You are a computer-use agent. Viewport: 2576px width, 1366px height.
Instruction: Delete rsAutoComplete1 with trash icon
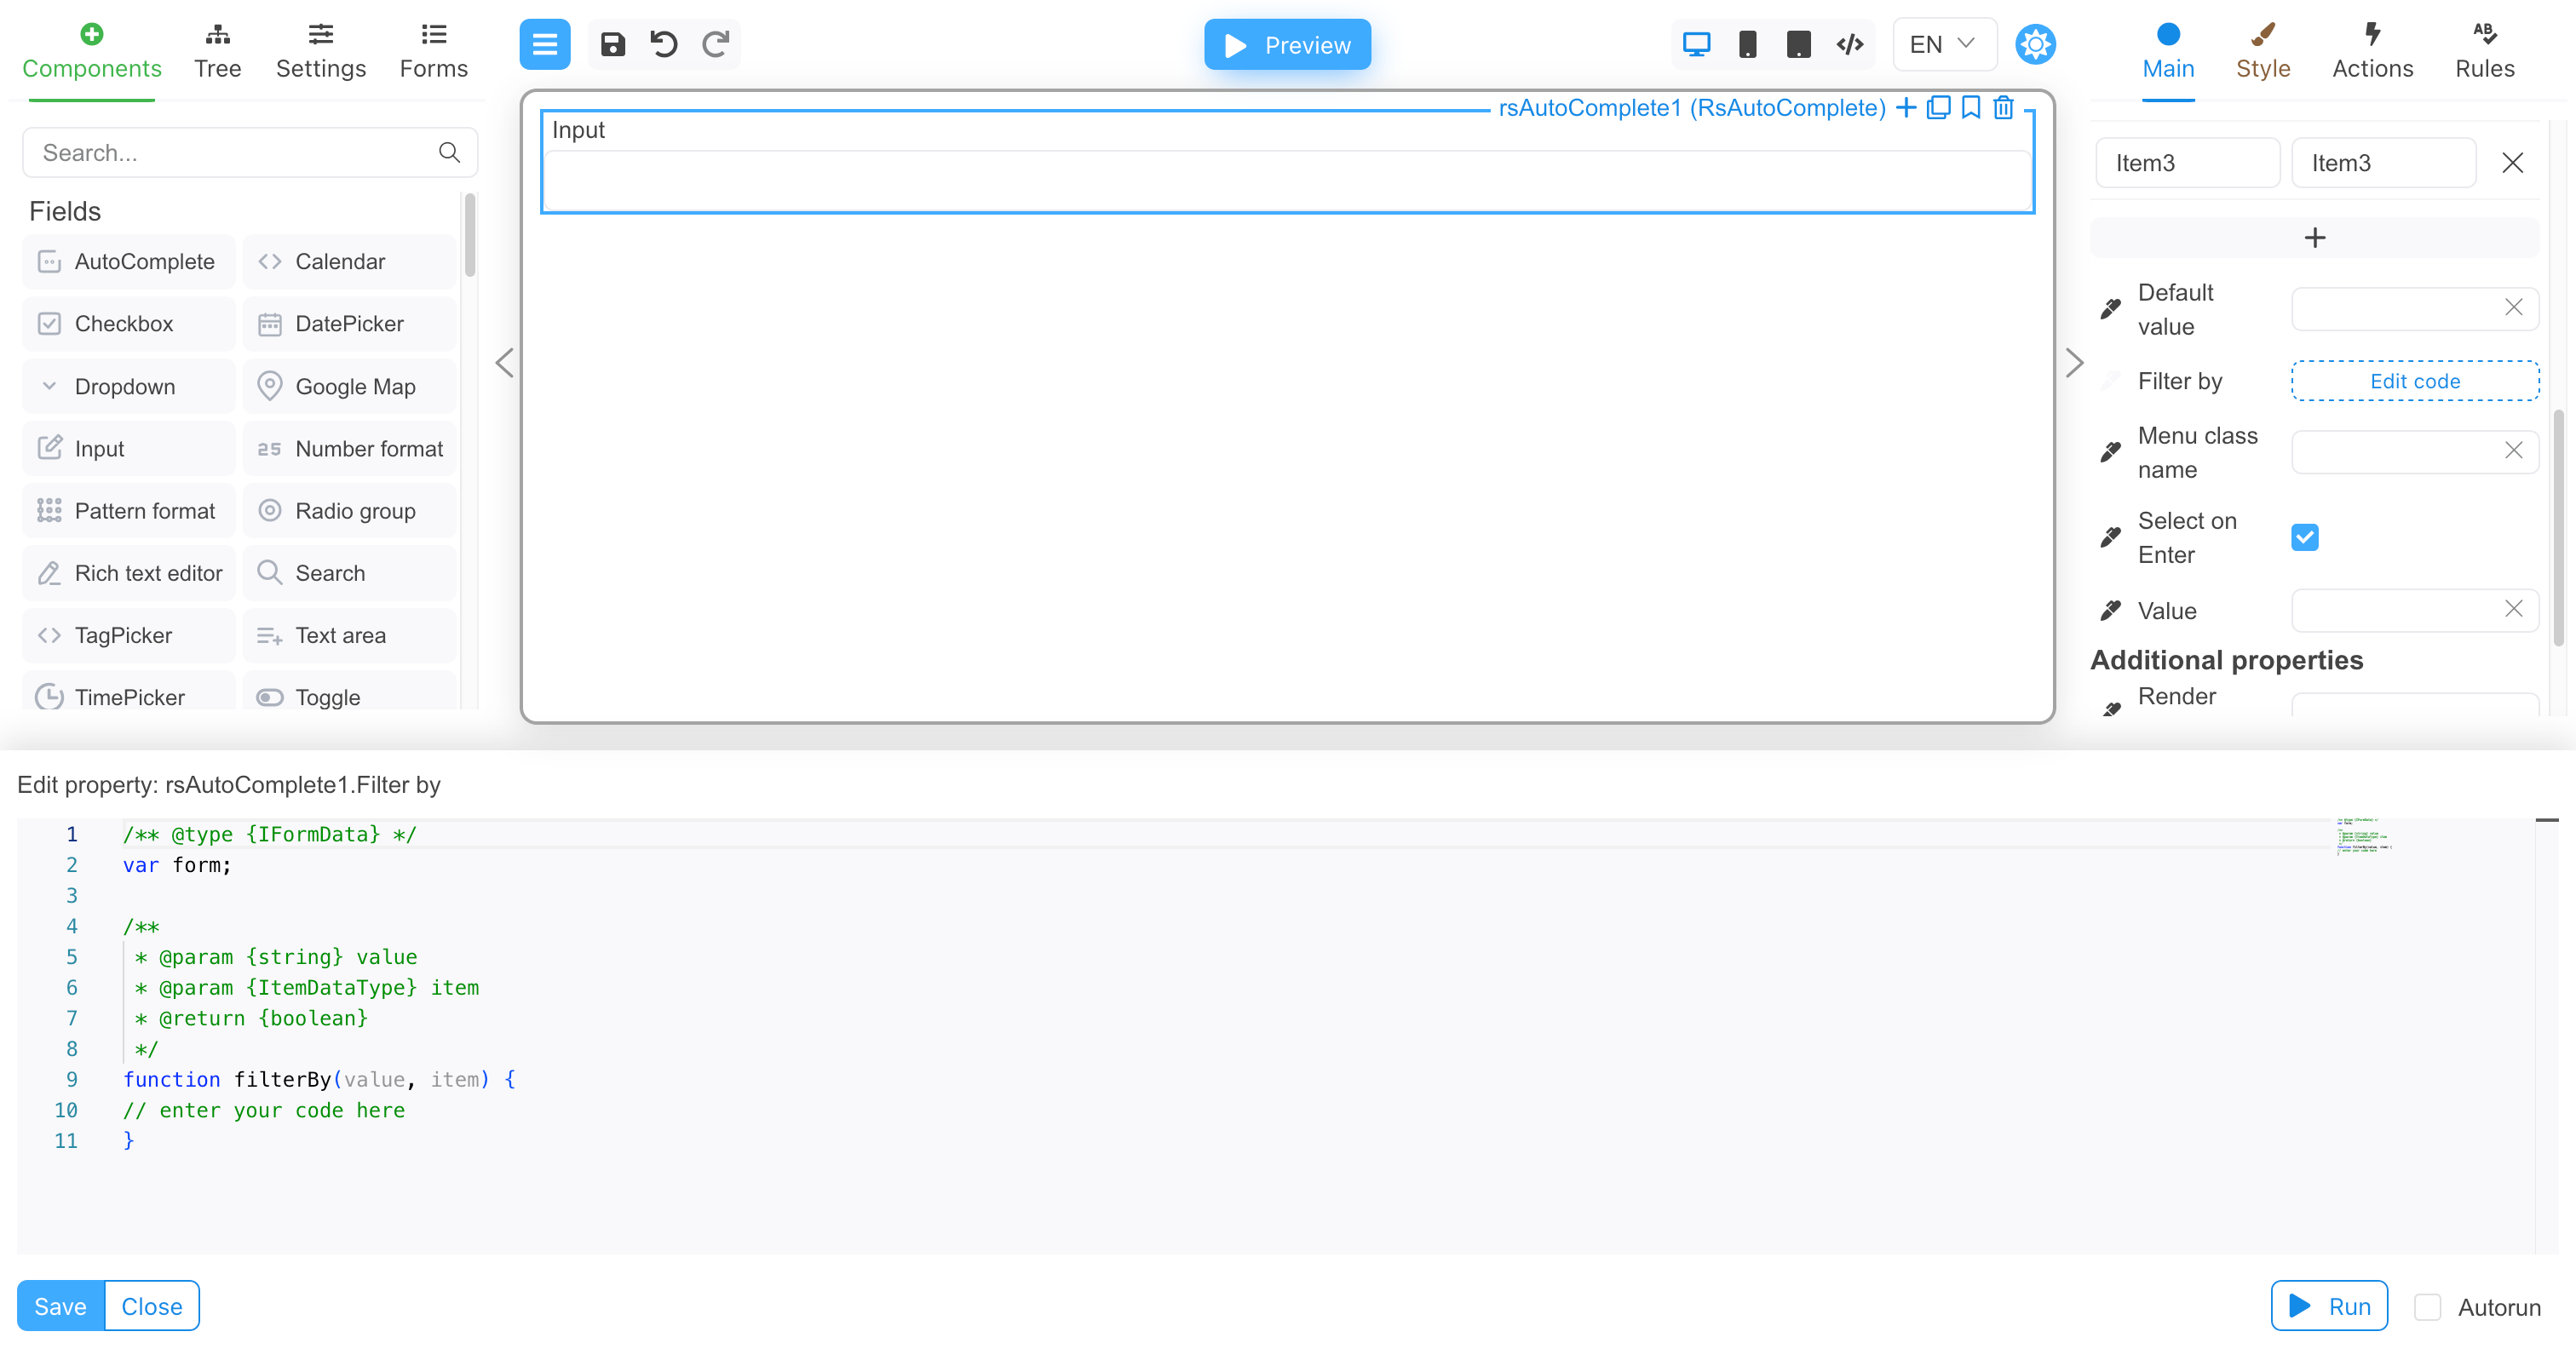2003,108
